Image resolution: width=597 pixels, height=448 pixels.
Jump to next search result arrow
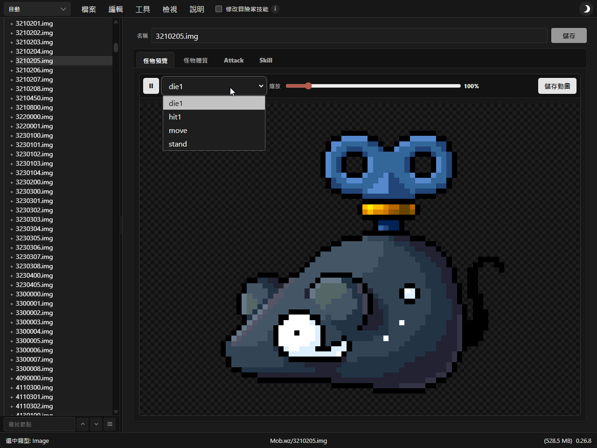click(96, 424)
